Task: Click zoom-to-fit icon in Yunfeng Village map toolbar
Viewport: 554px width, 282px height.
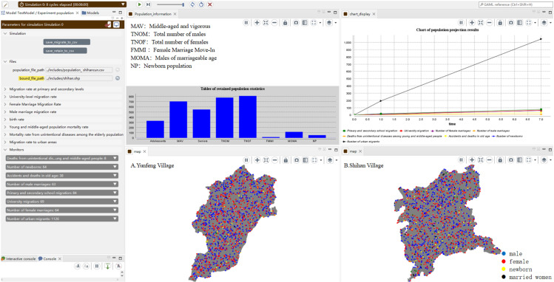Action: point(266,160)
